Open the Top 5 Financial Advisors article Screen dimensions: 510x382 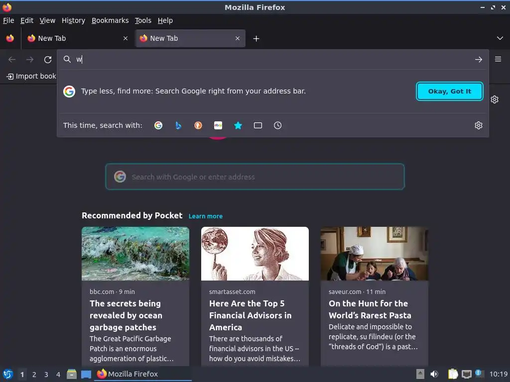255,296
